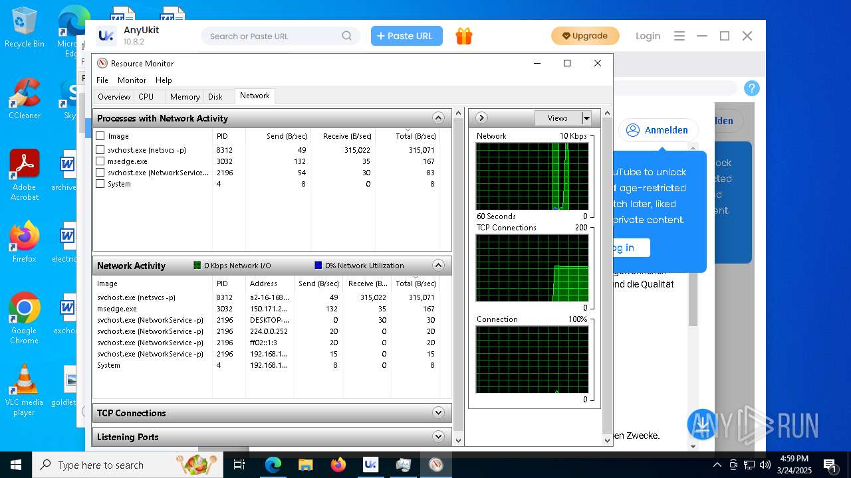Check the svchost.exe (NetworkService) process box

click(x=100, y=173)
